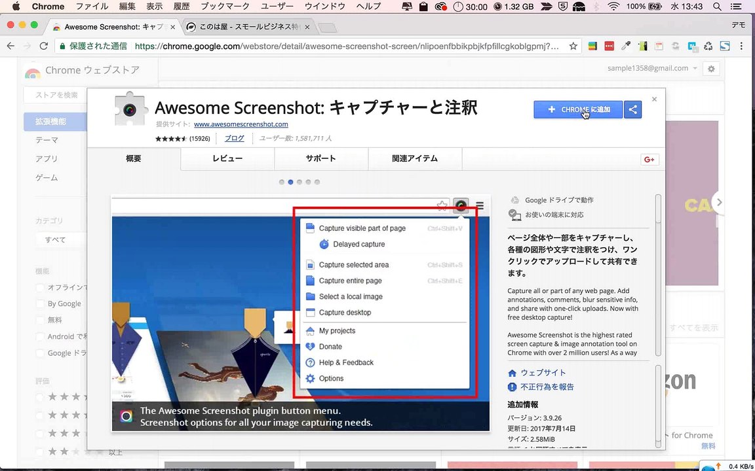Click the CHROMEに追加 button
The height and width of the screenshot is (471, 755).
[x=578, y=110]
